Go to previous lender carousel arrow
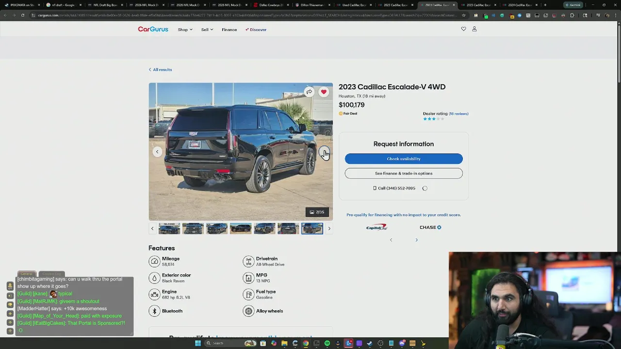This screenshot has height=349, width=621. 391,240
